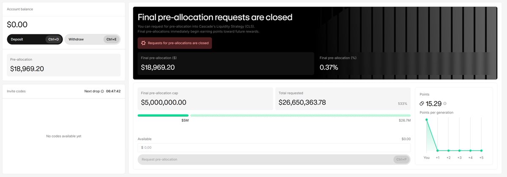
Task: Click the Withdraw button
Action: [92, 39]
